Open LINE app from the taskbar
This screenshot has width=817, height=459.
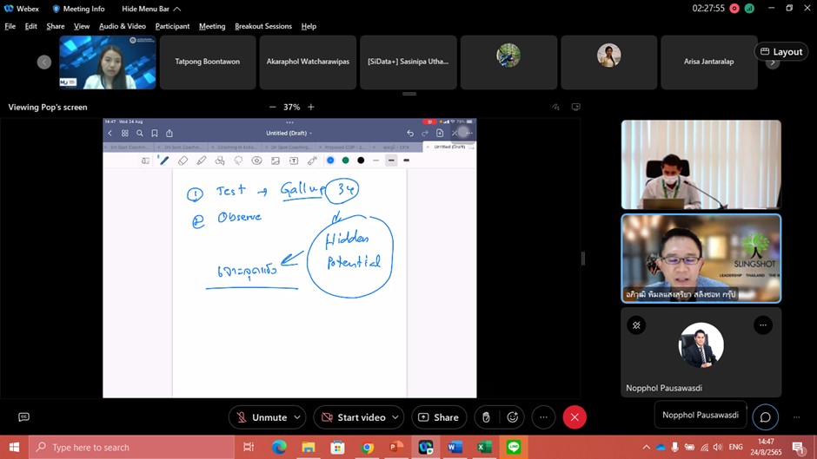point(514,448)
